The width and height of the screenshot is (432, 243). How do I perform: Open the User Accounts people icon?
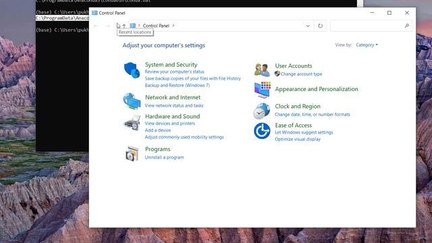[262, 70]
